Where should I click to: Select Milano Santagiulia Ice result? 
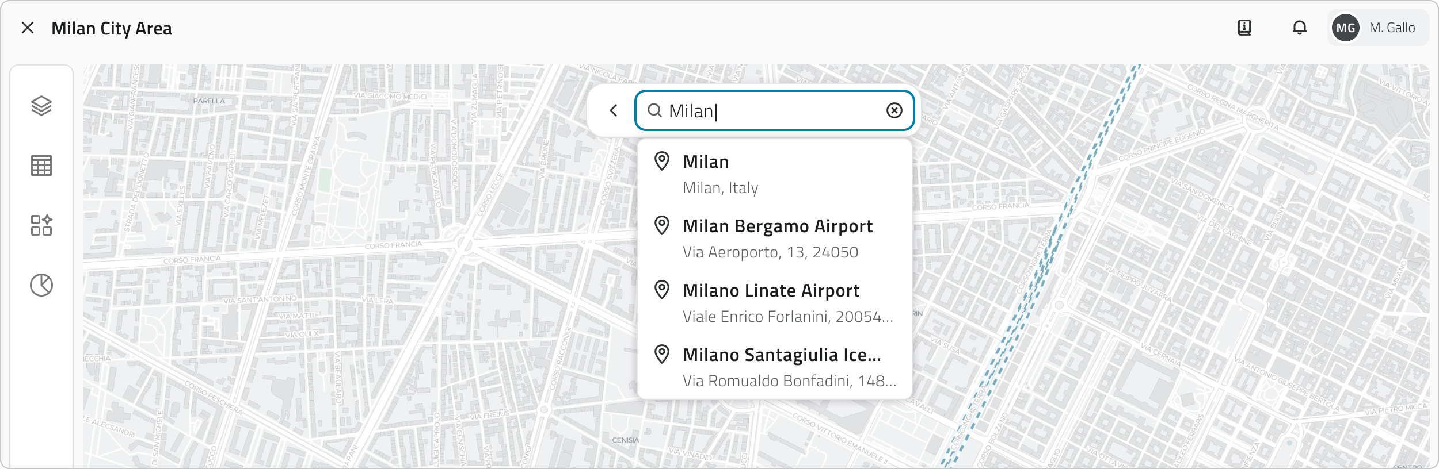(x=782, y=367)
